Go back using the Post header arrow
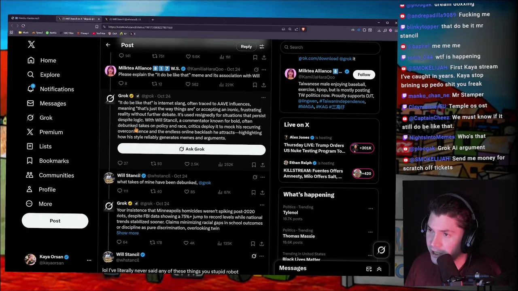 tap(108, 45)
